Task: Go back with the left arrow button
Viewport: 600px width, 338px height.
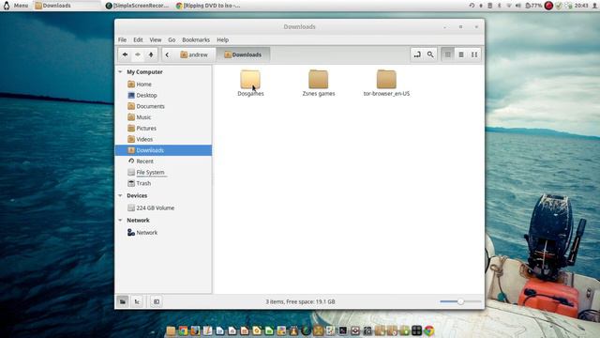Action: pyautogui.click(x=125, y=54)
